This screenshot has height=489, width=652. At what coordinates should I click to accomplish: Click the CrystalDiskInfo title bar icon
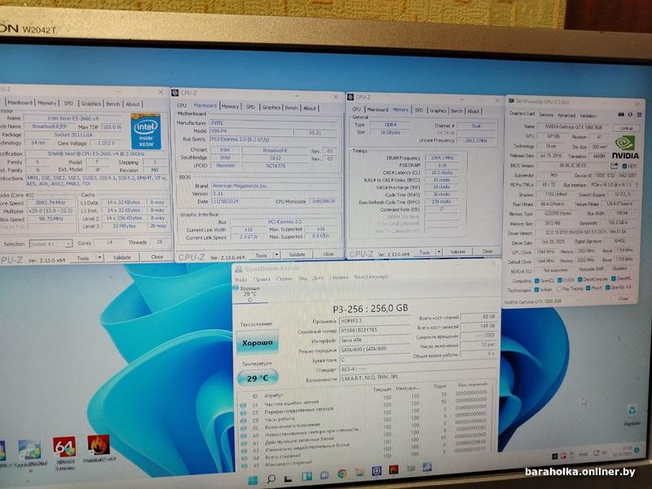(238, 270)
